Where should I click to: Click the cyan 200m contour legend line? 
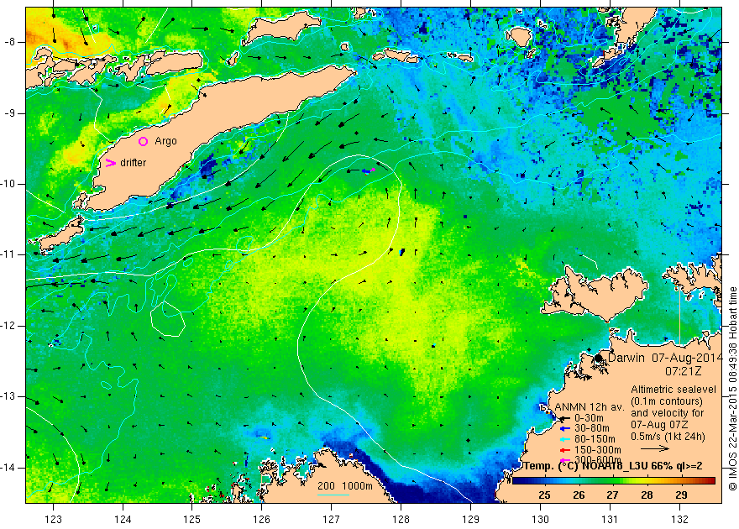click(x=333, y=495)
